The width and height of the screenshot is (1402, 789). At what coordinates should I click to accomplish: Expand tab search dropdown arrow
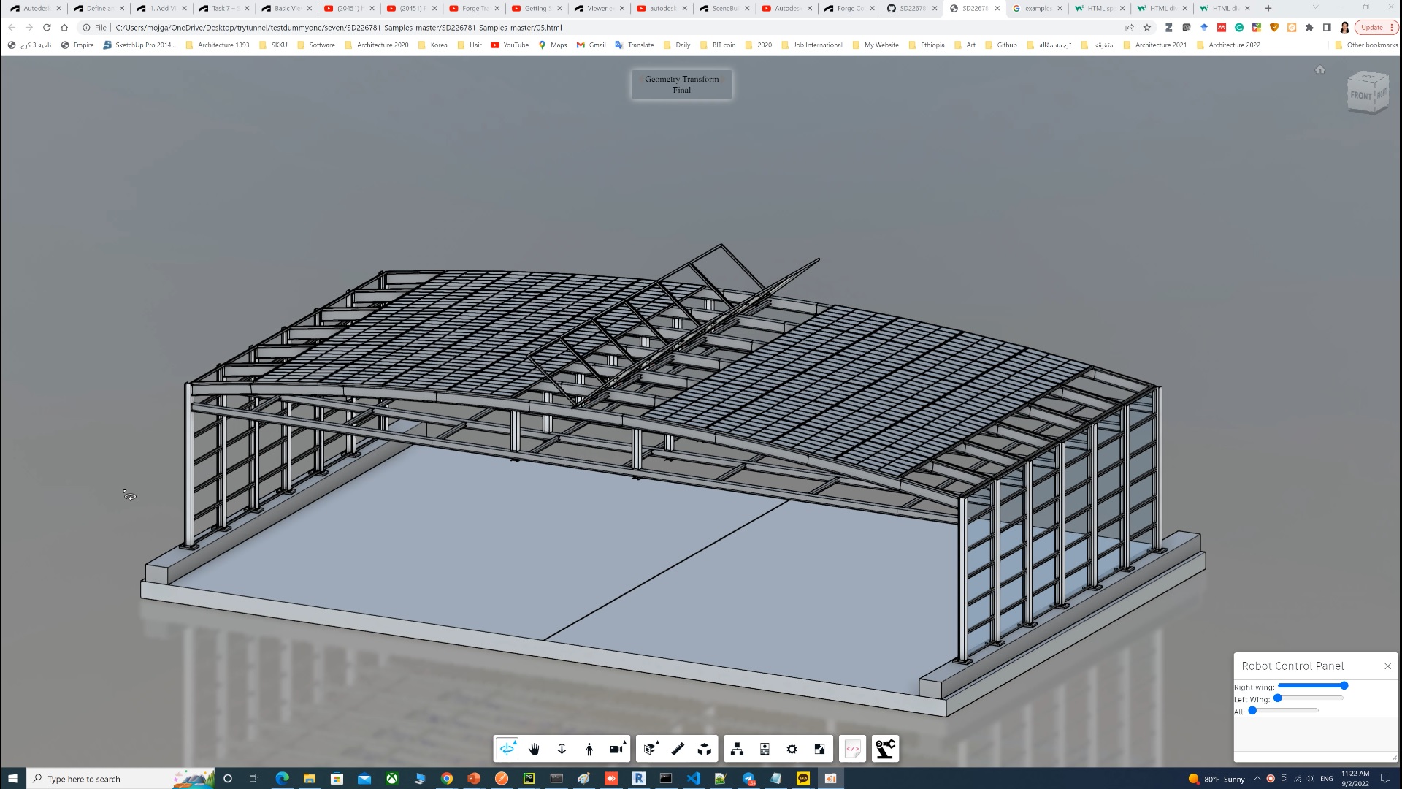point(1315,7)
